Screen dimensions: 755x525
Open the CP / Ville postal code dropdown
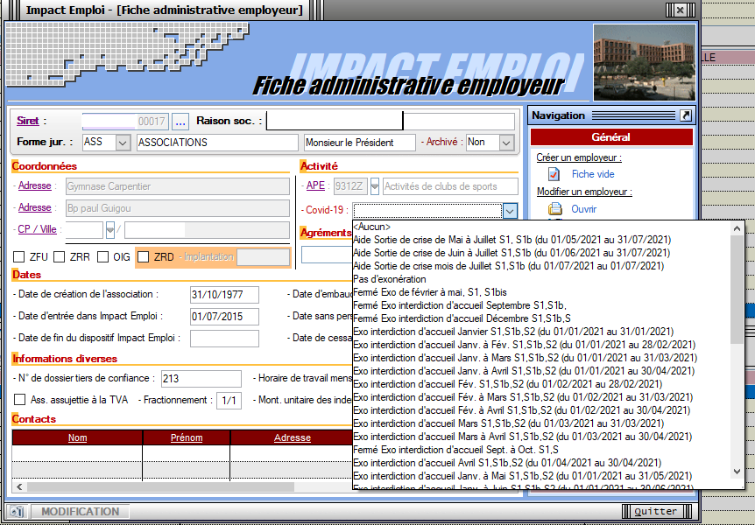(110, 230)
